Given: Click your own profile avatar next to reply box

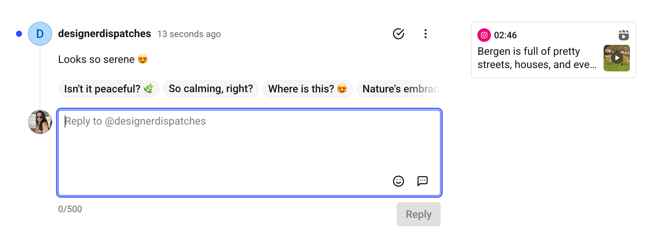Looking at the screenshot, I should (40, 122).
